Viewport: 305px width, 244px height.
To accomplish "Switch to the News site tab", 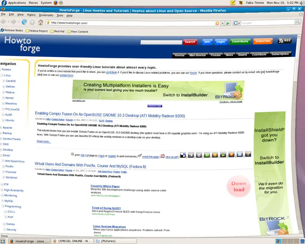I will pyautogui.click(x=230, y=55).
